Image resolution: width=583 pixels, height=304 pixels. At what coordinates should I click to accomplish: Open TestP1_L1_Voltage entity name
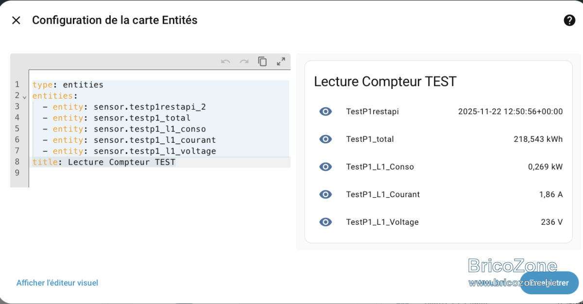pos(382,222)
